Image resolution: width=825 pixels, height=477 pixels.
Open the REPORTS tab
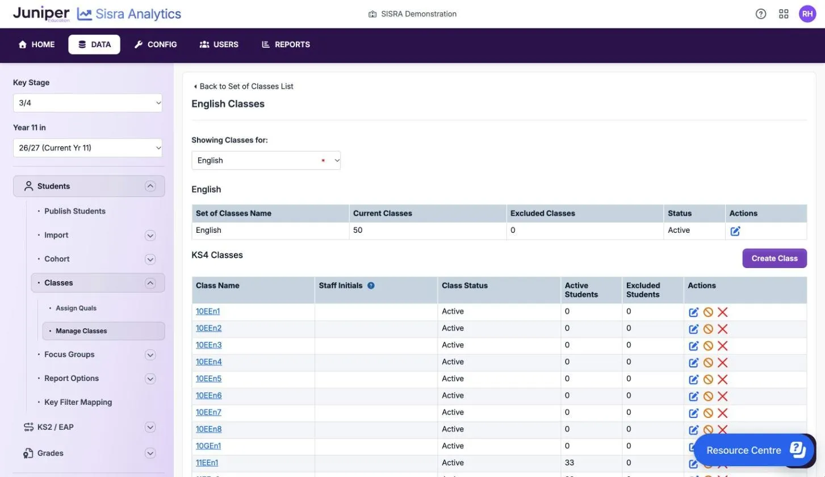(x=286, y=44)
